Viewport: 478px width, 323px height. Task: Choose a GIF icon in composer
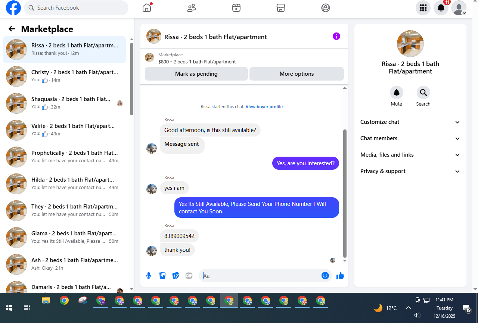(189, 276)
